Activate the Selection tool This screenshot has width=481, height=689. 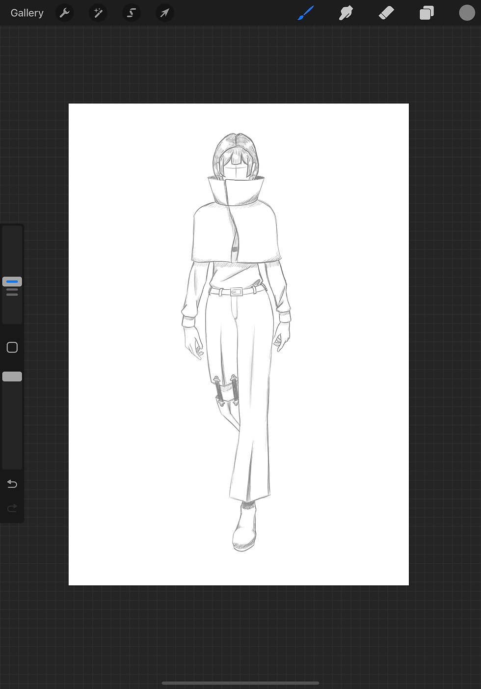pos(132,13)
